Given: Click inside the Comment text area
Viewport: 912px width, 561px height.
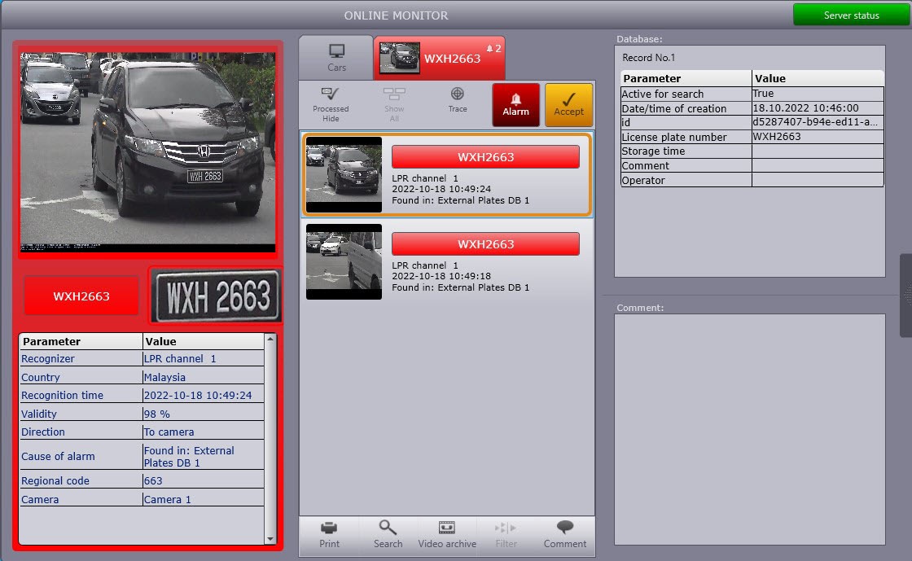Looking at the screenshot, I should coord(749,429).
